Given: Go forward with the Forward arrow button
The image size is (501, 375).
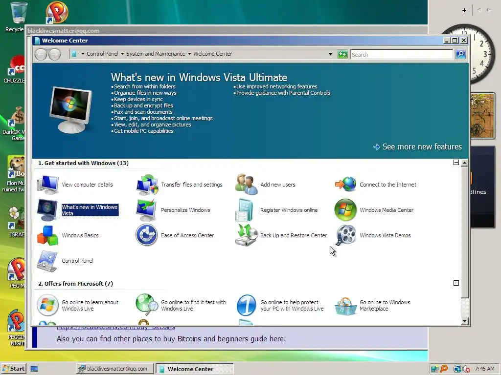Looking at the screenshot, I should tap(55, 54).
